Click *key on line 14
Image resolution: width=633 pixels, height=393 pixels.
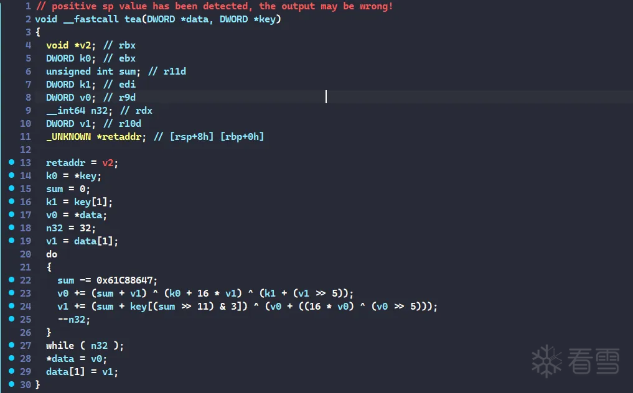pyautogui.click(x=85, y=175)
